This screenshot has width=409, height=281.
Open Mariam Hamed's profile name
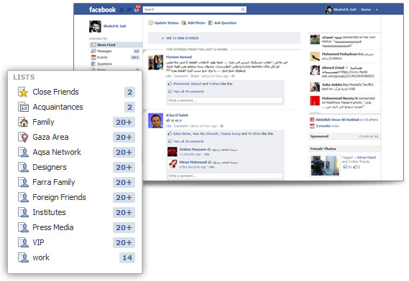coord(179,57)
